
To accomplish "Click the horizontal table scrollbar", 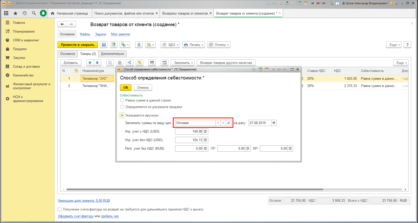I will 195,189.
